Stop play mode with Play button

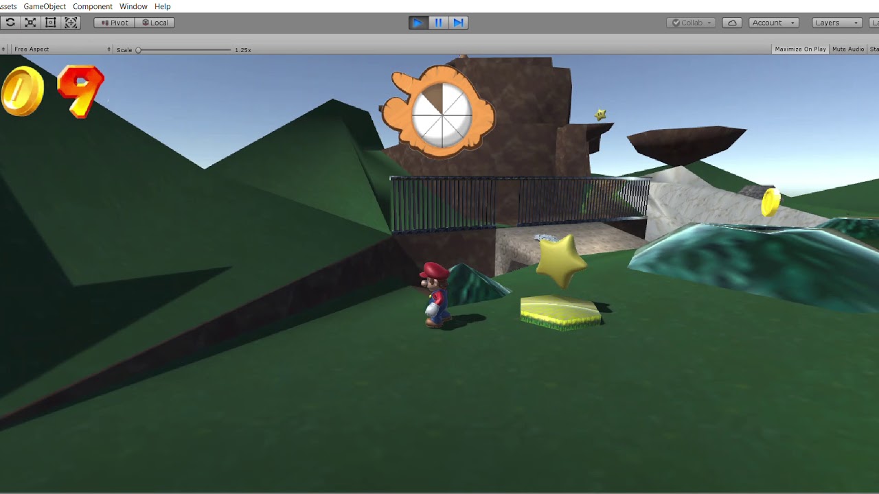click(418, 23)
